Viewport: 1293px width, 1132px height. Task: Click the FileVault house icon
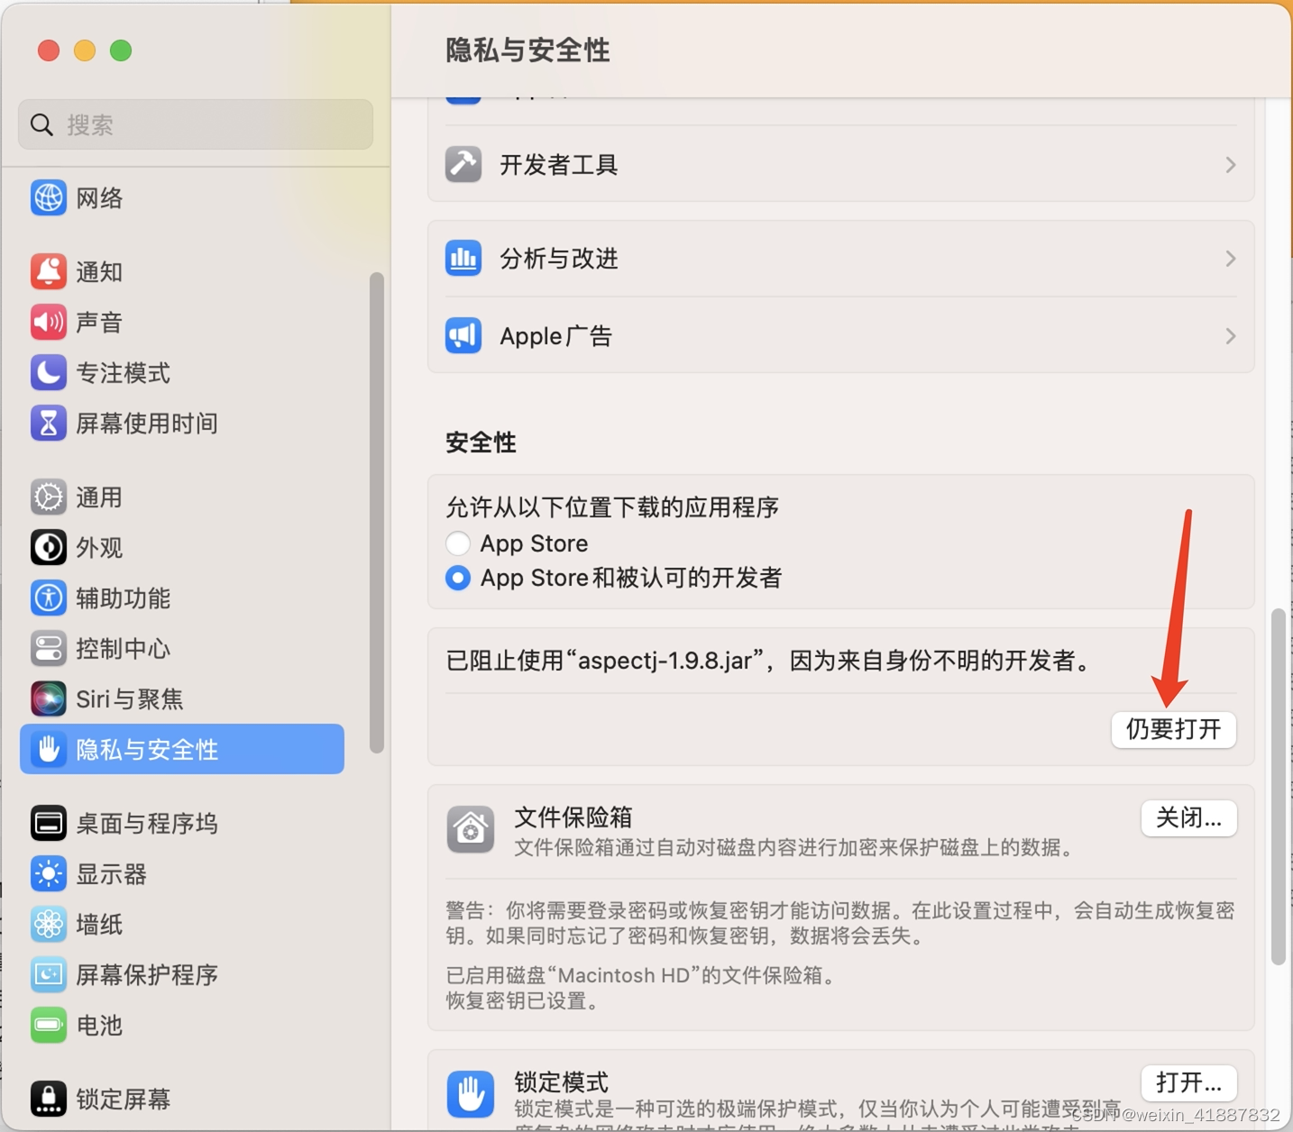coord(471,829)
